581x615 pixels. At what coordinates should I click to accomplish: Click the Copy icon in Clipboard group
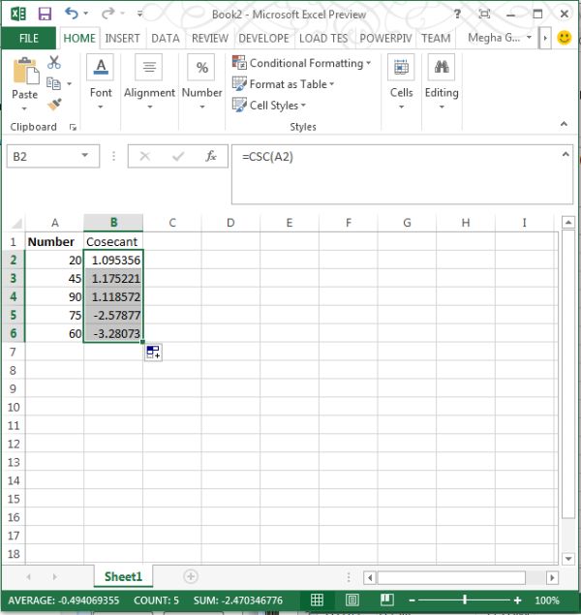53,83
